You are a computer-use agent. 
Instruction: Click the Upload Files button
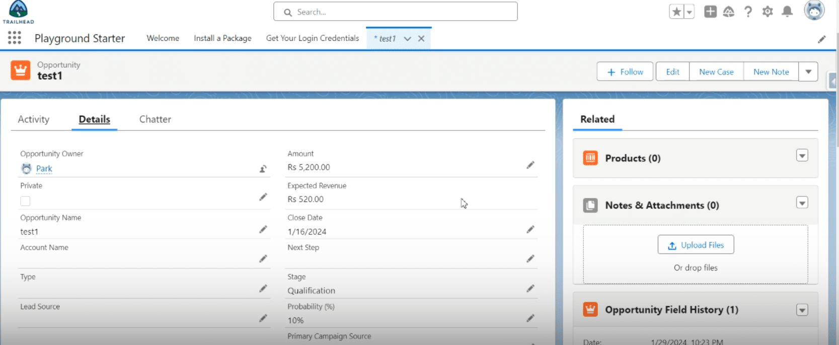(x=696, y=245)
